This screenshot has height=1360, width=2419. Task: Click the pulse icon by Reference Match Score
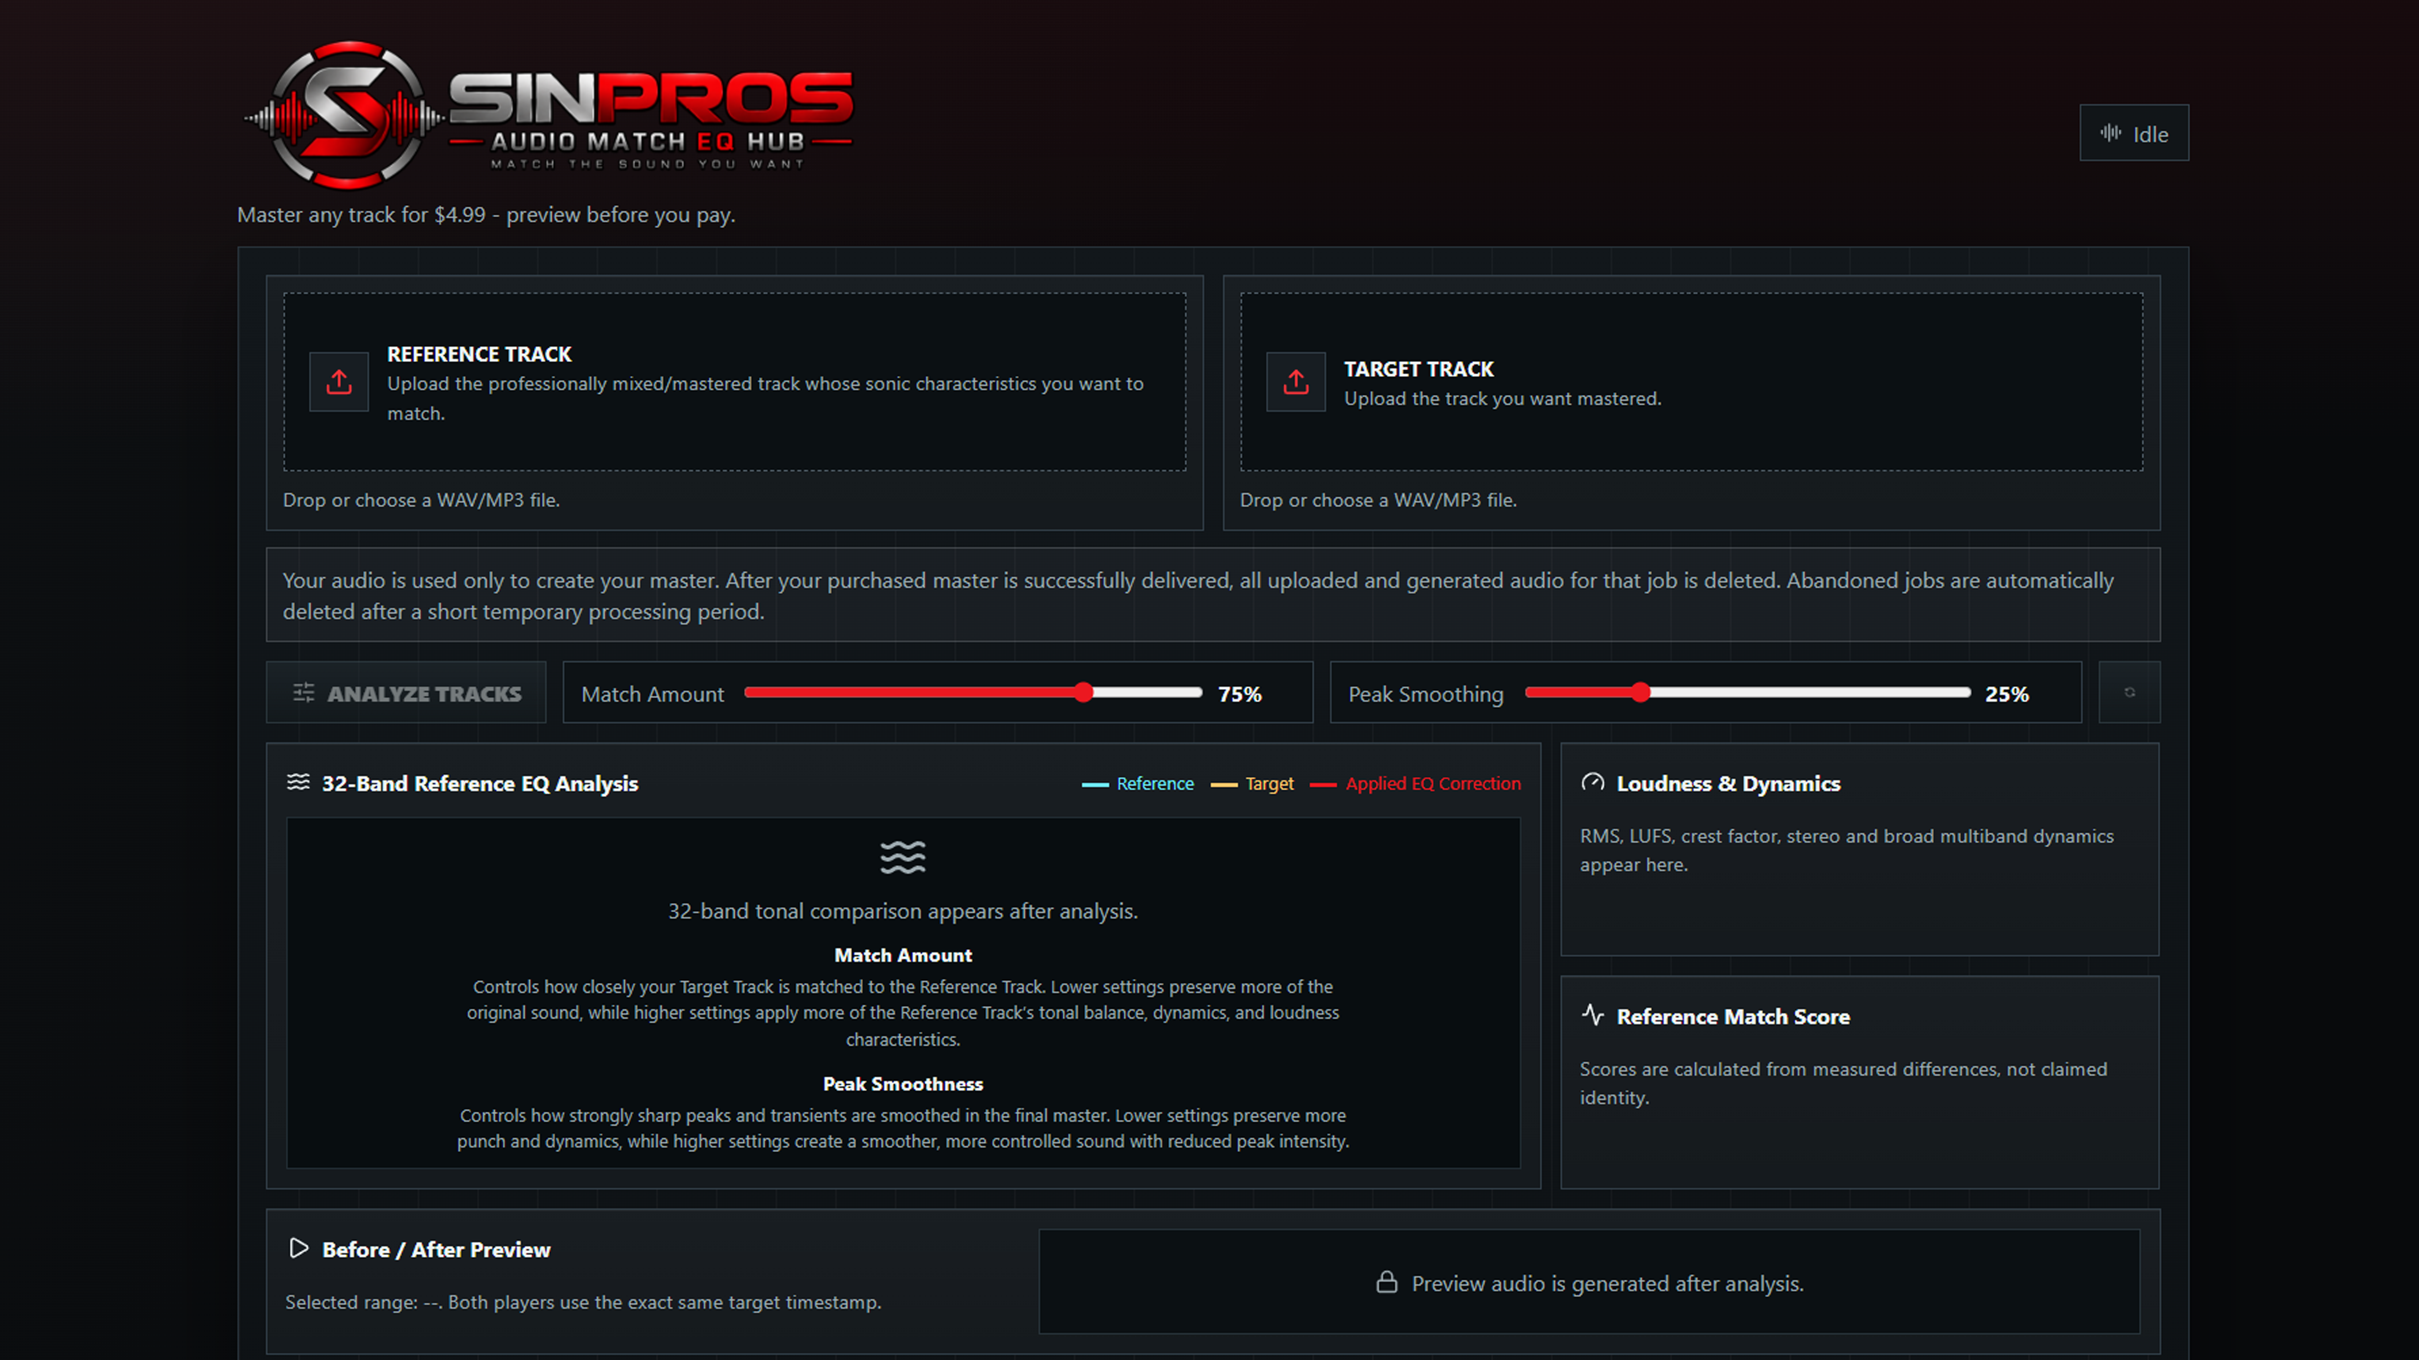click(1593, 1014)
